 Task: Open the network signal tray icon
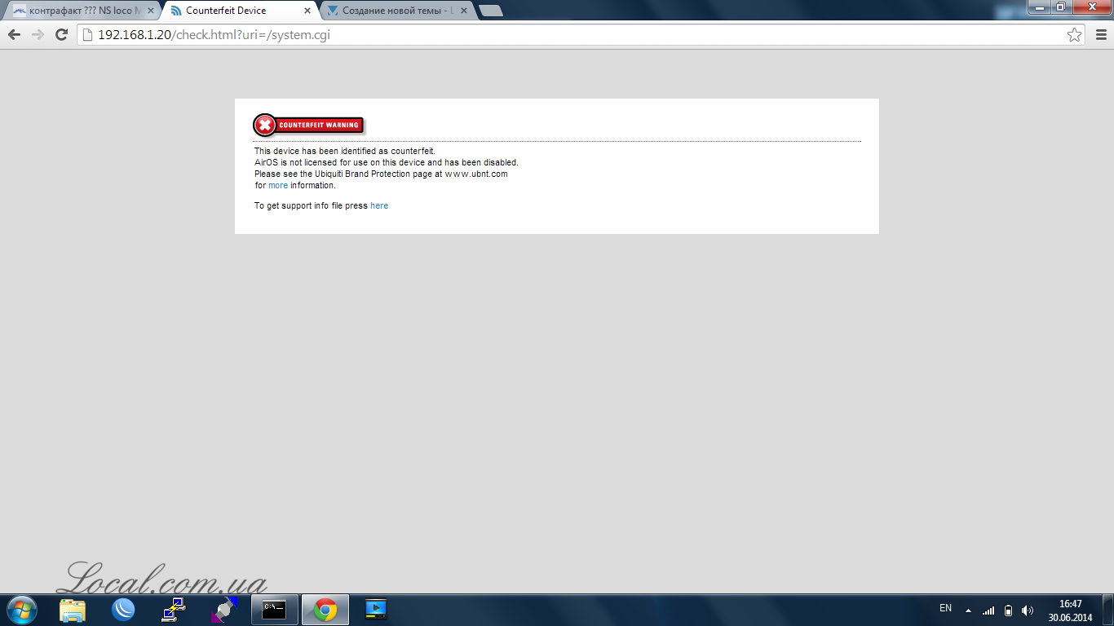(x=988, y=610)
